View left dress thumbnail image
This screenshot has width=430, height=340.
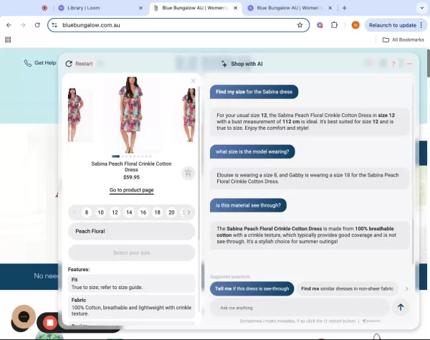click(x=76, y=115)
